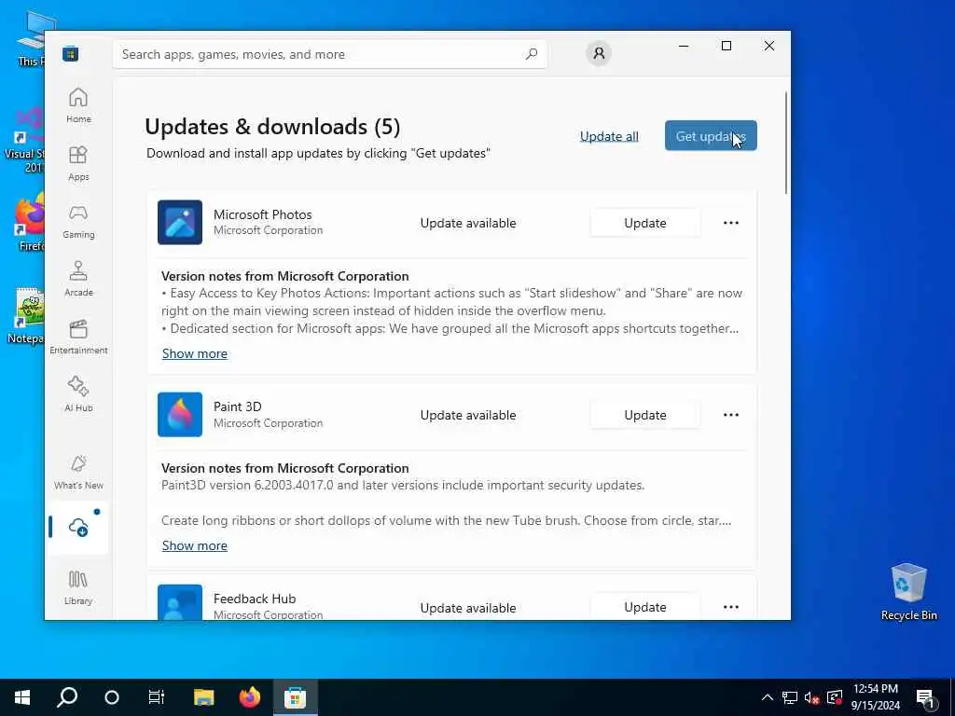Click the Paint 3D app name
Screen dimensions: 955x716
pos(238,406)
